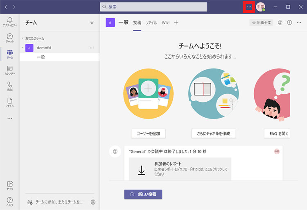This screenshot has height=210, width=307.
Task: Click the "General" で会議中 は終了しました text
Action: pyautogui.click(x=167, y=151)
